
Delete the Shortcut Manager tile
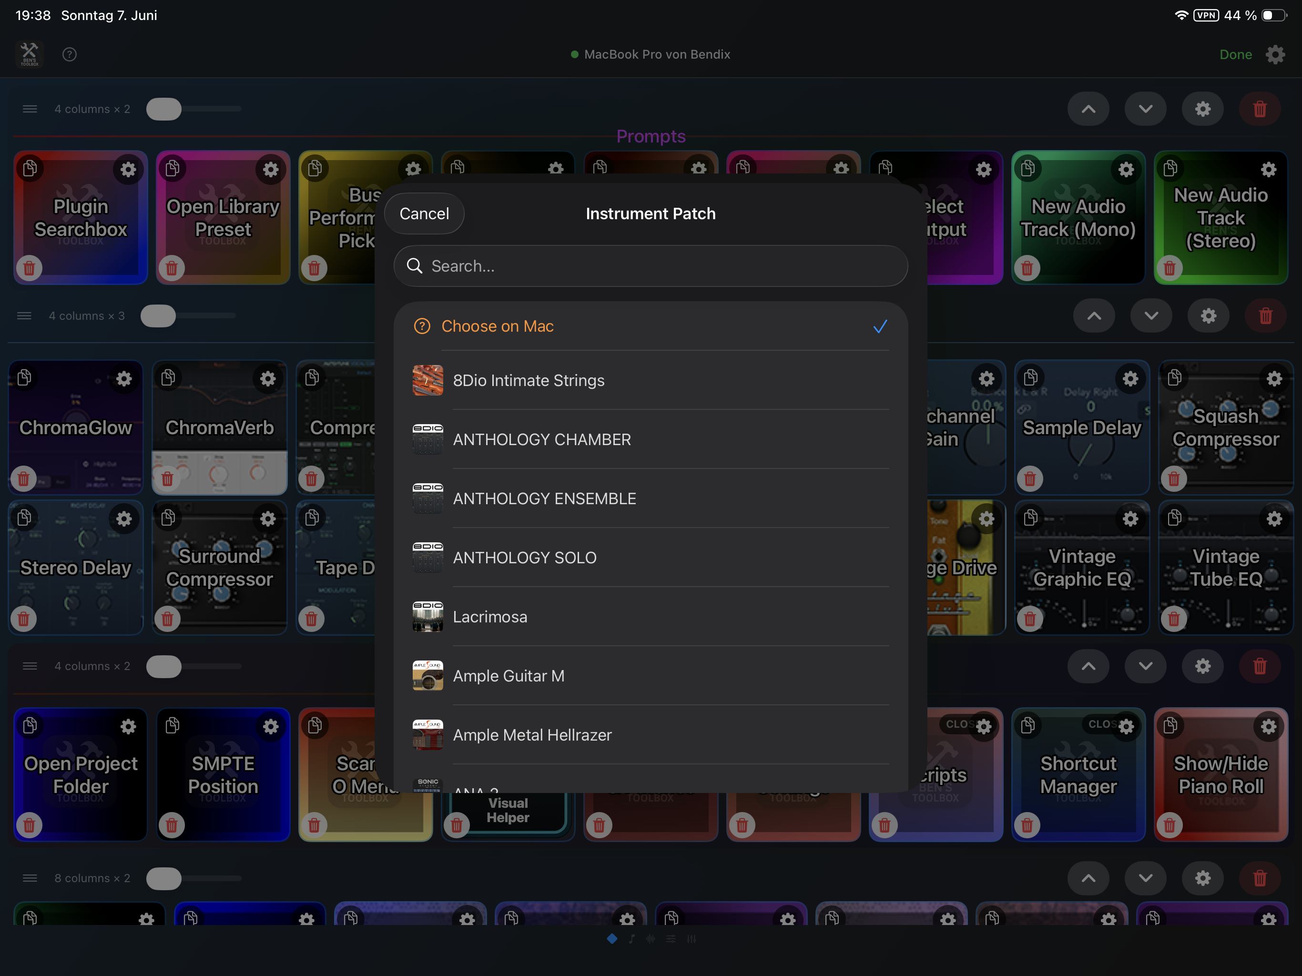coord(1027,825)
